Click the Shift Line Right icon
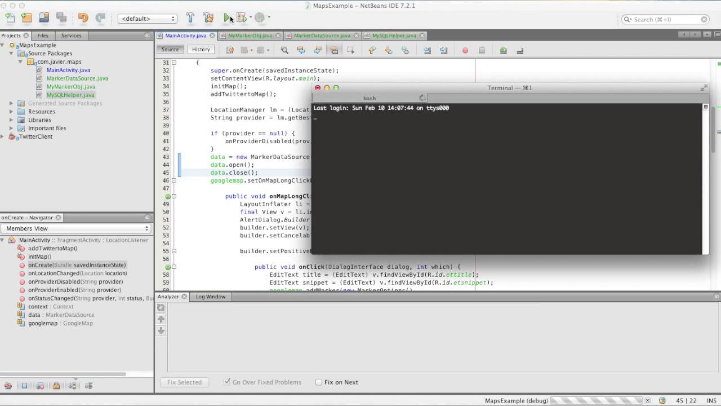721x406 pixels. (x=444, y=50)
